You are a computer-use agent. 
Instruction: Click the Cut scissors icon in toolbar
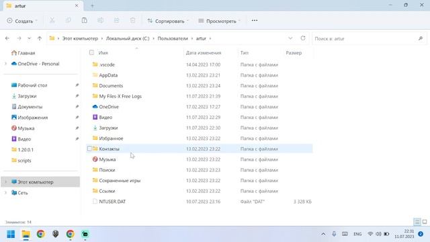(x=52, y=21)
